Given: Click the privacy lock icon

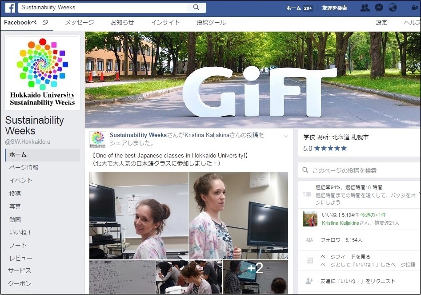Looking at the screenshot, I should [414, 8].
